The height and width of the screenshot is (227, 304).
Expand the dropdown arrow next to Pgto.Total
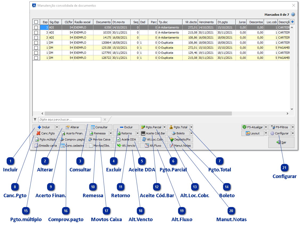click(x=191, y=127)
